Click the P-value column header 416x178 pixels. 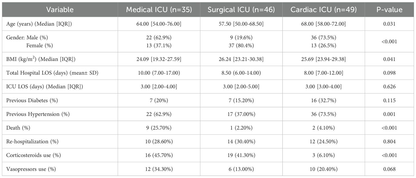[x=389, y=10]
